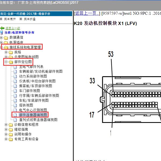Select 接线系统和电源管理 in the tree
161x161 pixels.
point(25,47)
